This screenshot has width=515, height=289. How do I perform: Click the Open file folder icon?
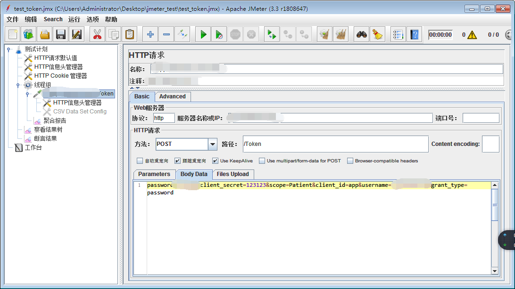pyautogui.click(x=45, y=34)
